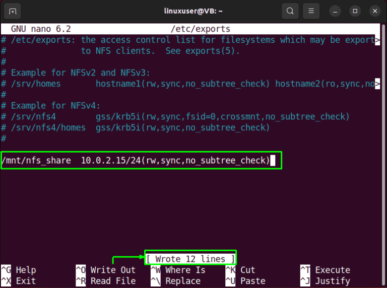
Task: Choose the ^U Paste shortcut
Action: coord(243,280)
